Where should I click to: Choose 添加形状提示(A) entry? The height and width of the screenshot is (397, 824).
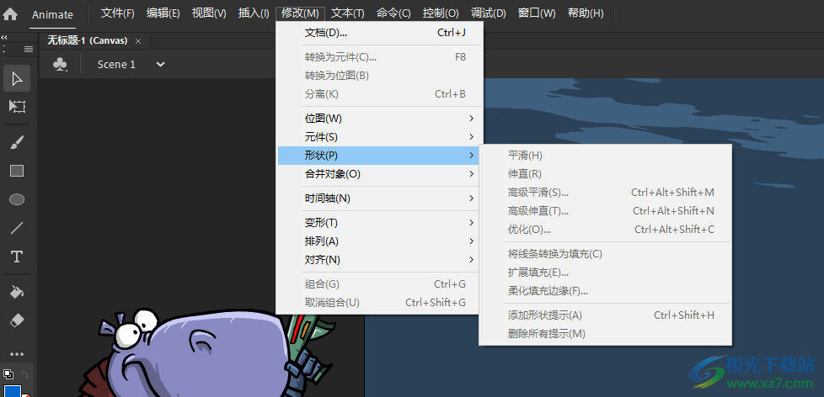pyautogui.click(x=606, y=315)
